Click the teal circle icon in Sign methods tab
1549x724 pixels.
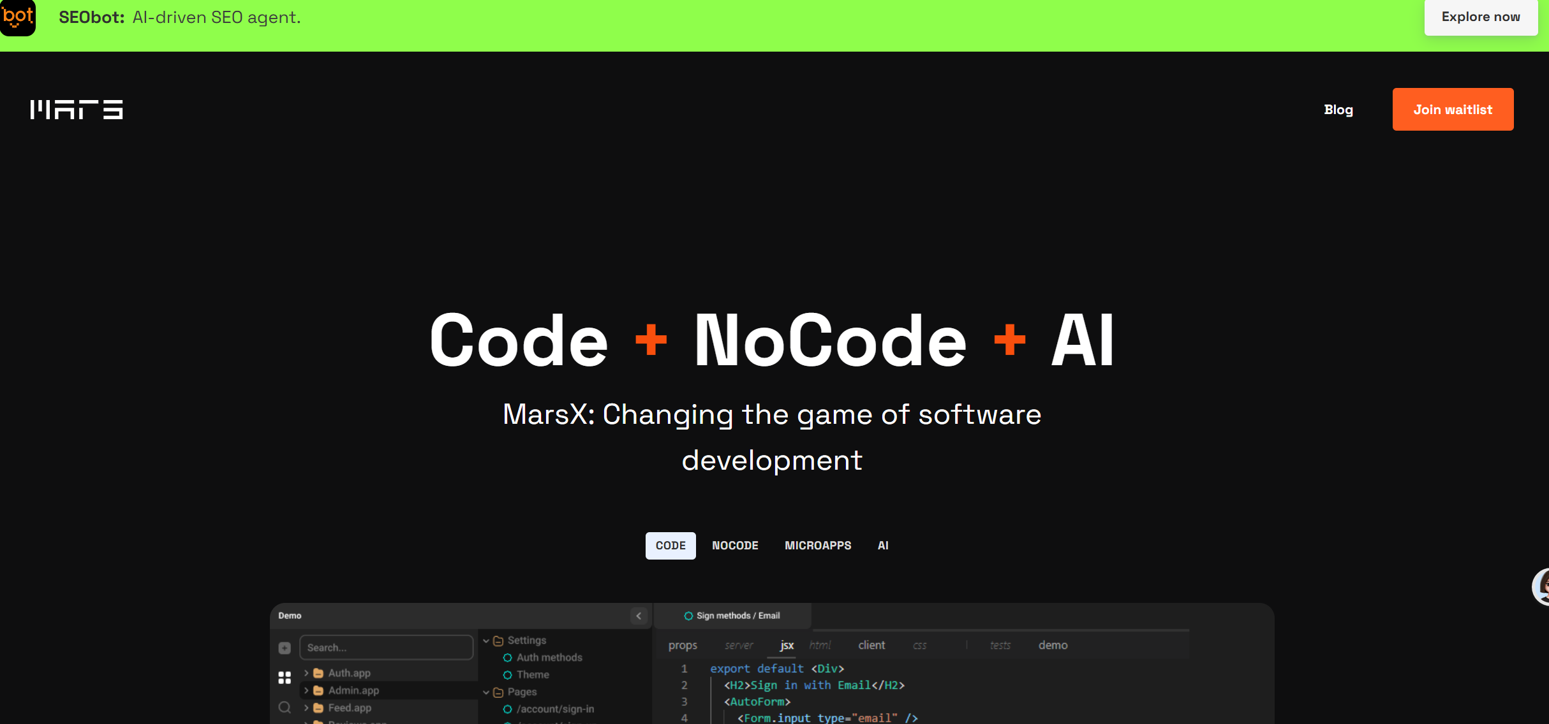[688, 616]
